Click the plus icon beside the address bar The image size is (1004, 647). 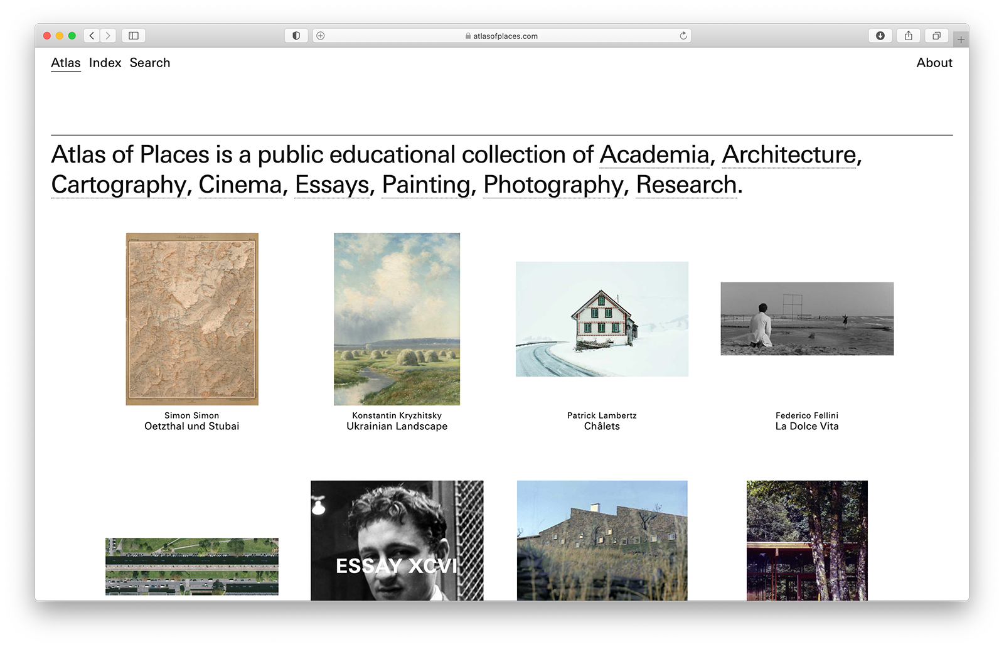click(321, 36)
